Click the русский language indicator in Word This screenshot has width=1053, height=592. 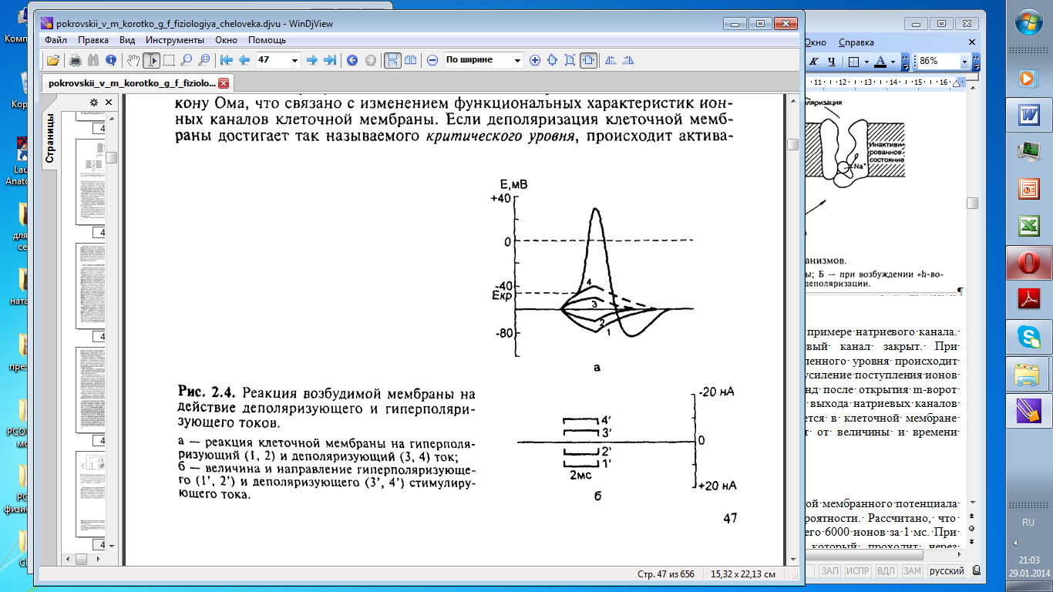coord(947,570)
